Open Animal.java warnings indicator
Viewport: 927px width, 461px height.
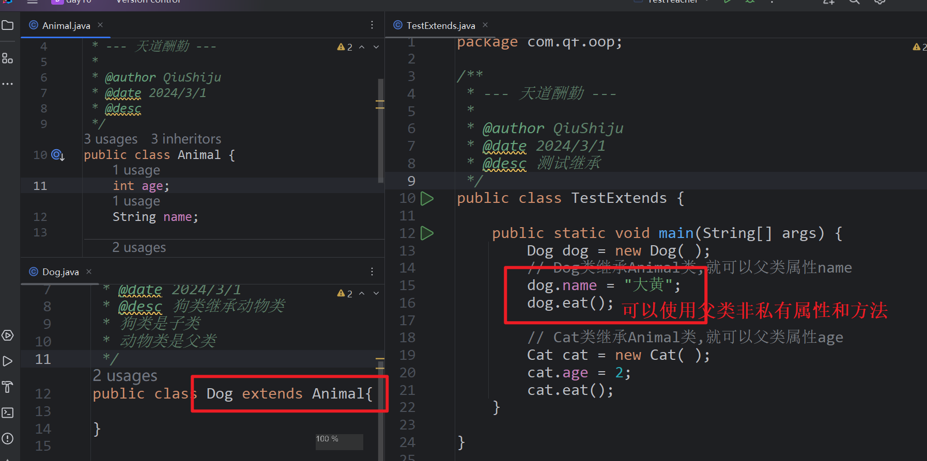click(x=345, y=47)
